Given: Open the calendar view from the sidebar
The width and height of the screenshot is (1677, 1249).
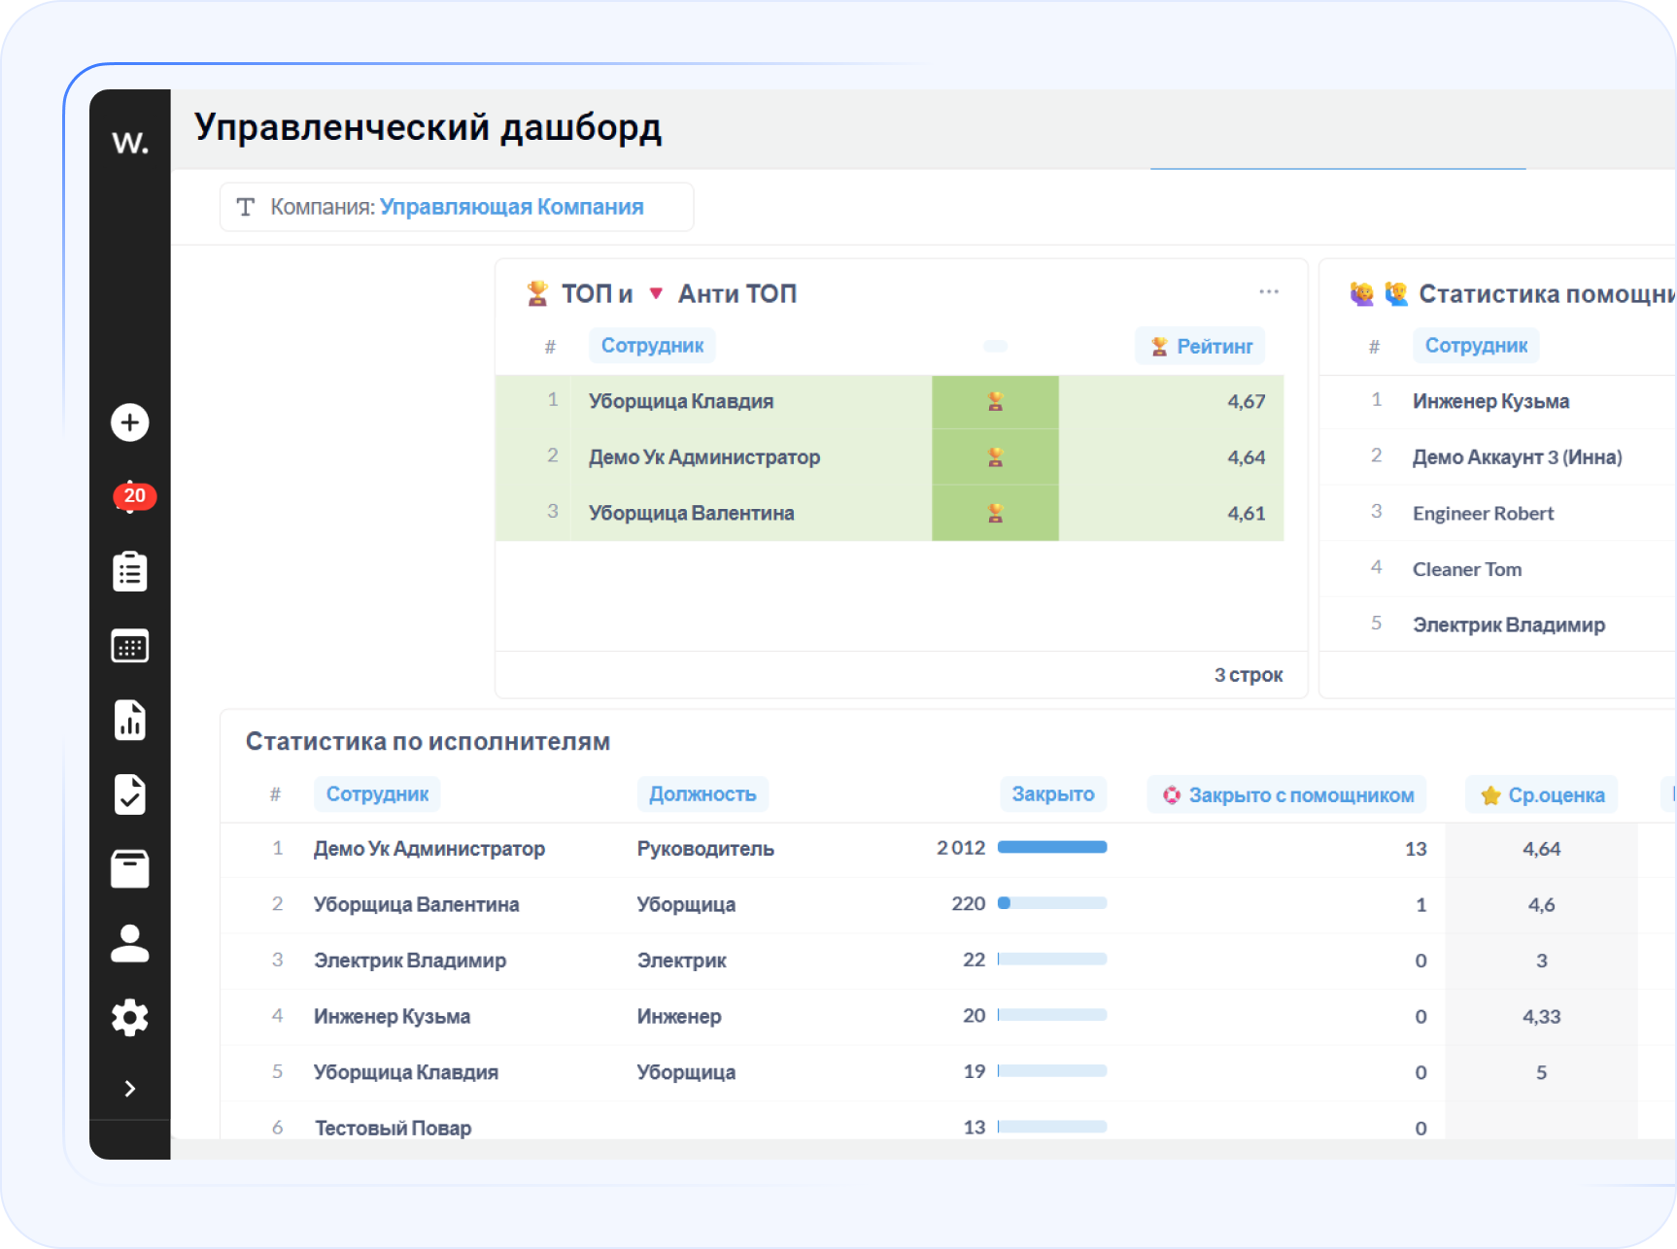Looking at the screenshot, I should pos(129,645).
